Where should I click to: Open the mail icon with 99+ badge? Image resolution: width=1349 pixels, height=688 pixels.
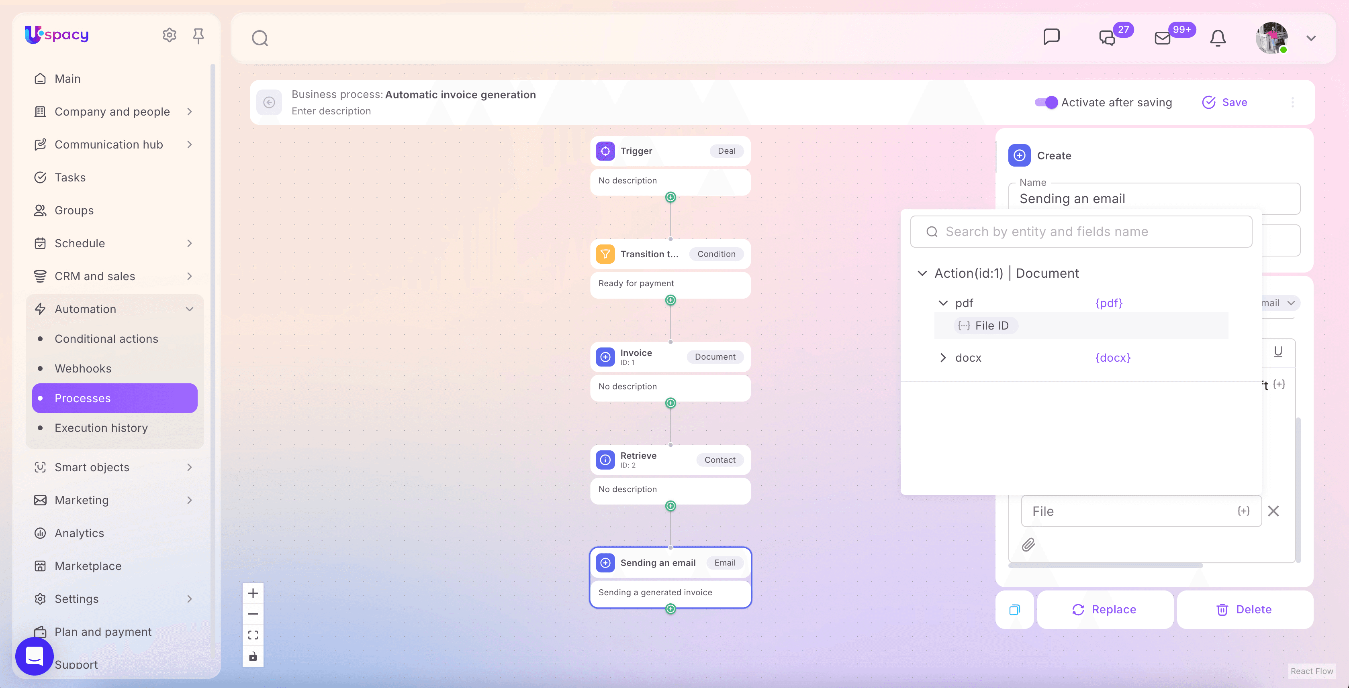click(1162, 38)
